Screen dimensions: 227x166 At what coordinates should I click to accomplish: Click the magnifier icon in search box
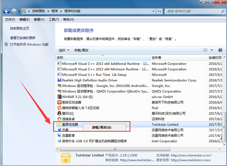coord(223,11)
